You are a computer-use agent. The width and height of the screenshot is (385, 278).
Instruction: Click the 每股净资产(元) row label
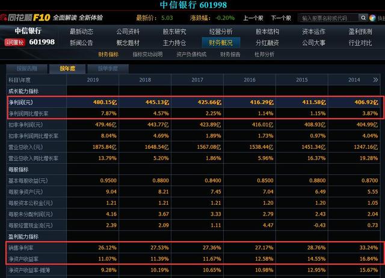tap(25, 192)
